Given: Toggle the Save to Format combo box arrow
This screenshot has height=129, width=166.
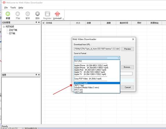Looking at the screenshot, I should [x=118, y=58].
